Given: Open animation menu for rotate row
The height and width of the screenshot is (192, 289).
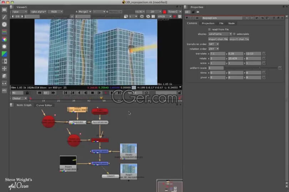Looking at the screenshot, I should (x=264, y=58).
